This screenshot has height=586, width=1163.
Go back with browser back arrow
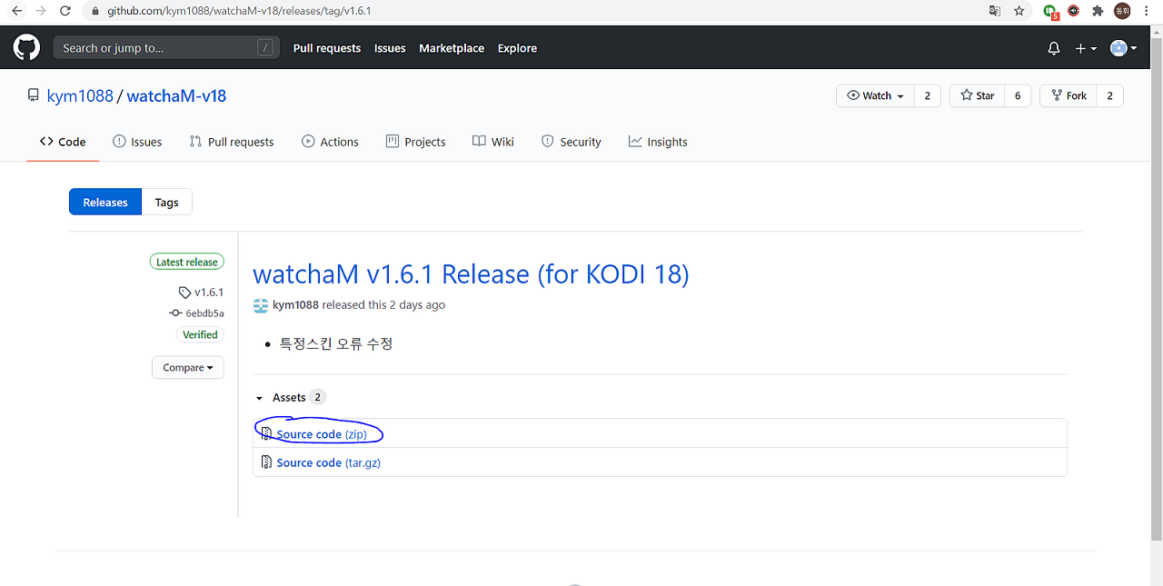pyautogui.click(x=16, y=11)
